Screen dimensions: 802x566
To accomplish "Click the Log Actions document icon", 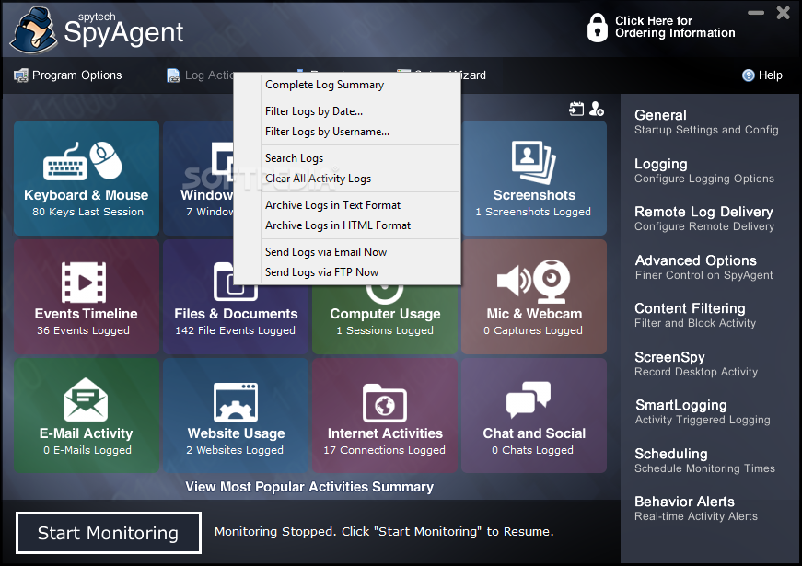I will tap(173, 75).
